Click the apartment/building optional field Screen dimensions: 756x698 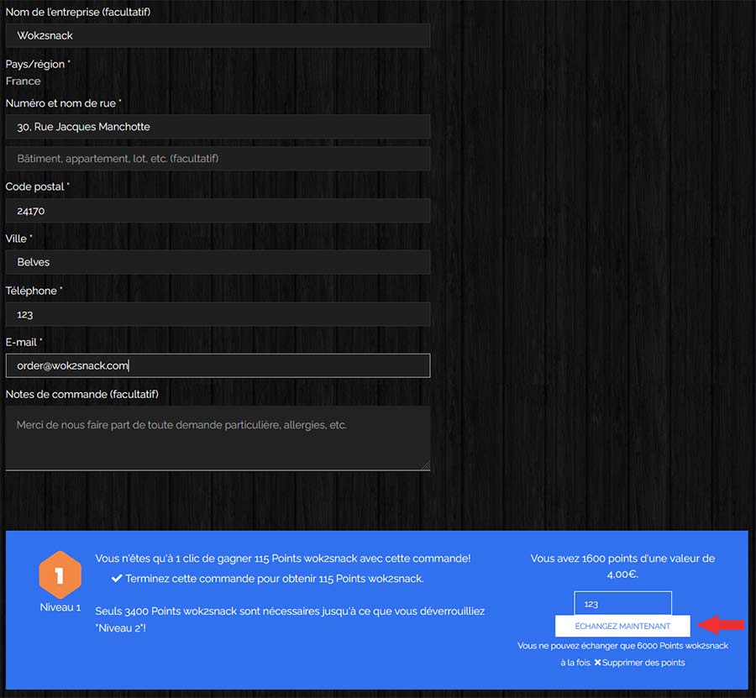pyautogui.click(x=218, y=159)
